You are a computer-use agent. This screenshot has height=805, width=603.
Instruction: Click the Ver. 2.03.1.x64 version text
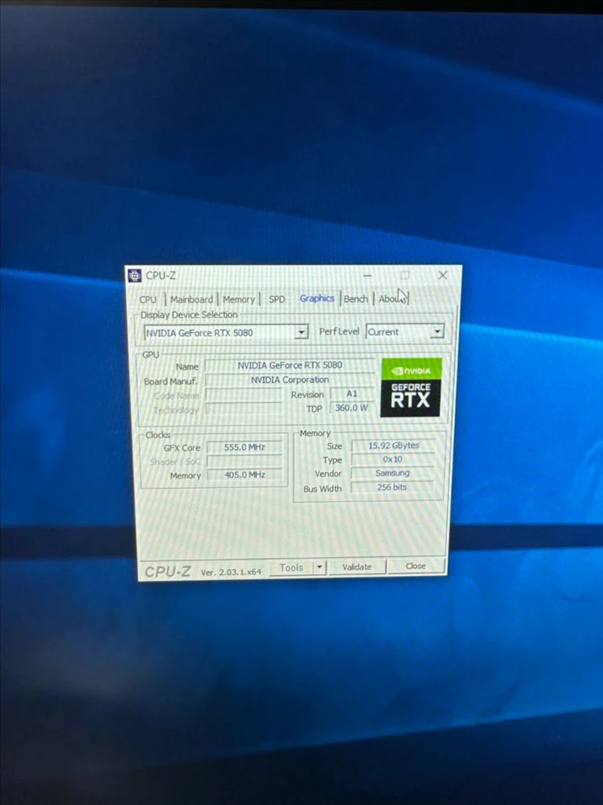click(x=231, y=572)
